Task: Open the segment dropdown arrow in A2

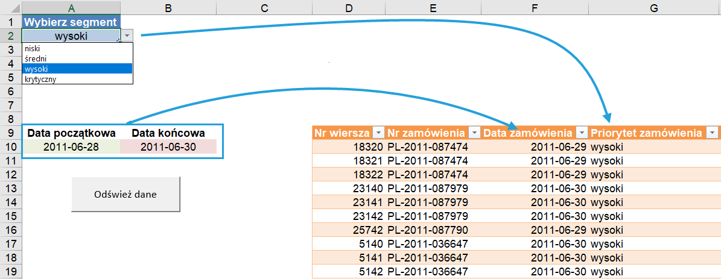Action: (127, 36)
